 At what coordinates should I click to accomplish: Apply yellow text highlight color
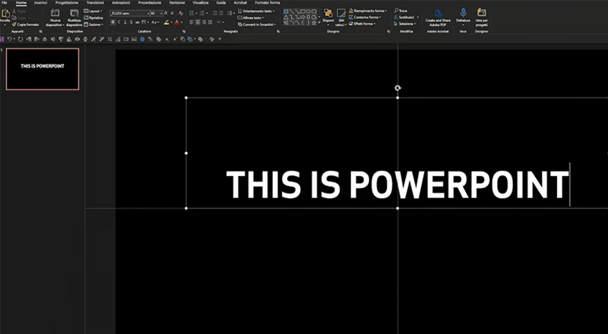click(x=166, y=22)
